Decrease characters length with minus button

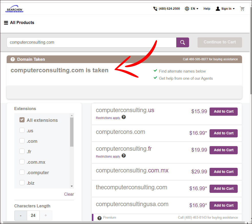pos(20,216)
